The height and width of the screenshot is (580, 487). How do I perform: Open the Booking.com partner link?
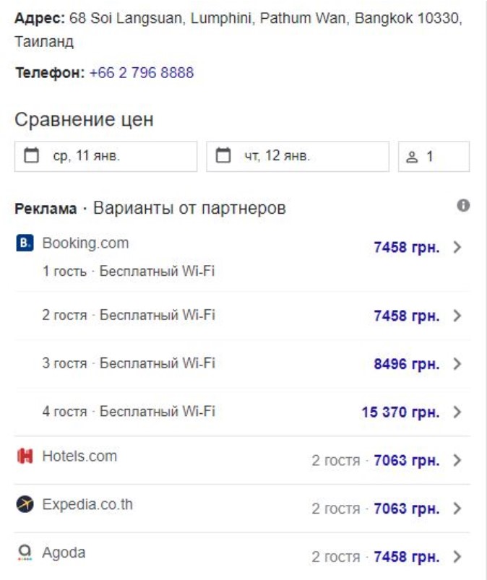pos(85,243)
